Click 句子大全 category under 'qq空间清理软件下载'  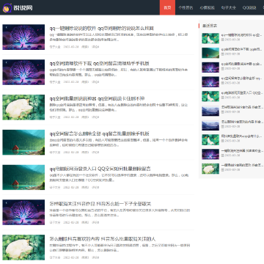tap(55, 82)
